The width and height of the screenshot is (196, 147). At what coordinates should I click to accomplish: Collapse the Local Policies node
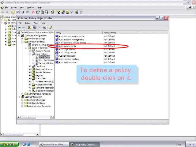click(x=30, y=54)
